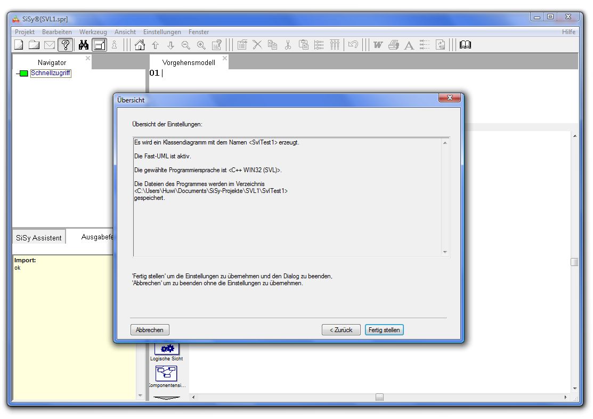The image size is (593, 419).
Task: Go back with the Zurück button
Action: (341, 330)
